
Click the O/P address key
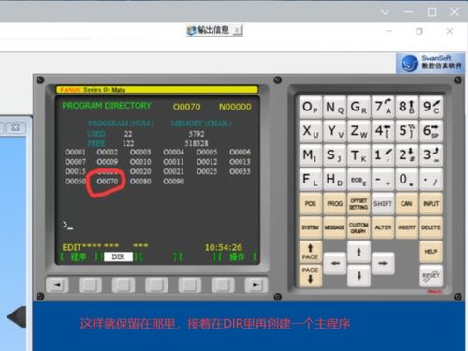[310, 107]
